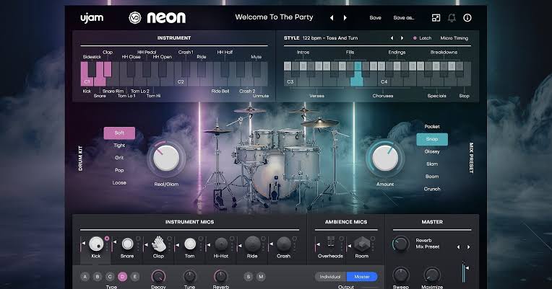Select the Glossy mix preset
Viewport: 552px width, 289px height.
pyautogui.click(x=432, y=151)
